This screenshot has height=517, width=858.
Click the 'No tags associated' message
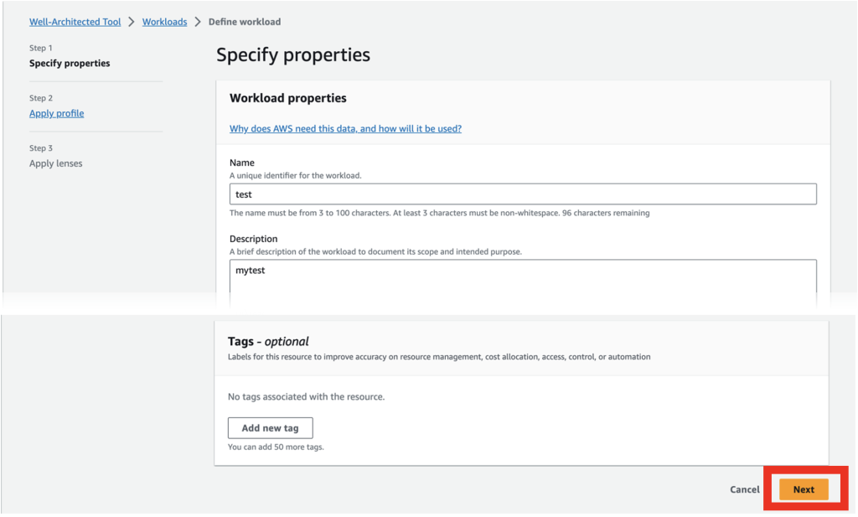[306, 396]
